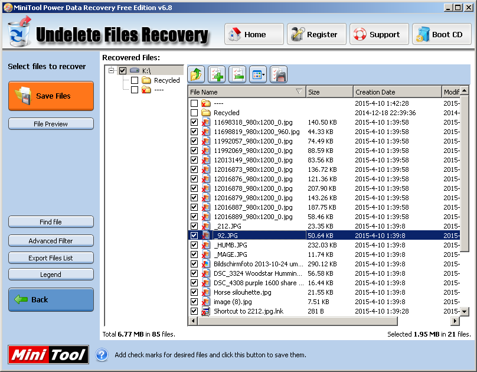477x372 pixels.
Task: Check the Recycled checkbox in file list
Action: click(194, 113)
